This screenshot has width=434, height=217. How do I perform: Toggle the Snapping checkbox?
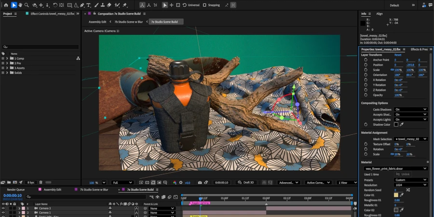(204, 5)
